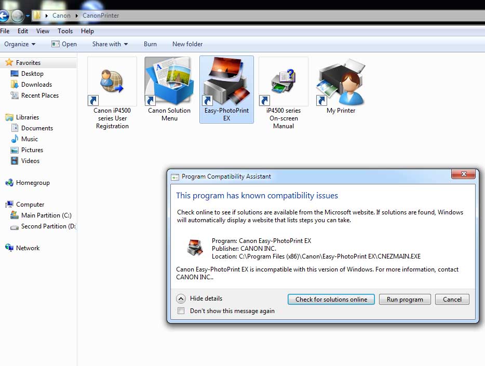Click the Libraries icon in navigation pane

point(9,117)
